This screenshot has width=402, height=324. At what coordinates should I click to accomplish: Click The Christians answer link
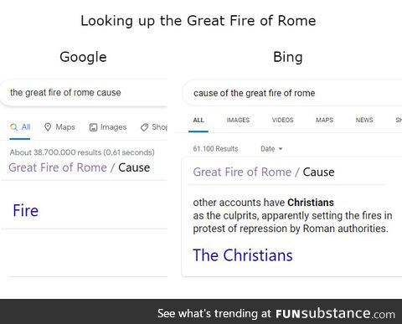243,255
